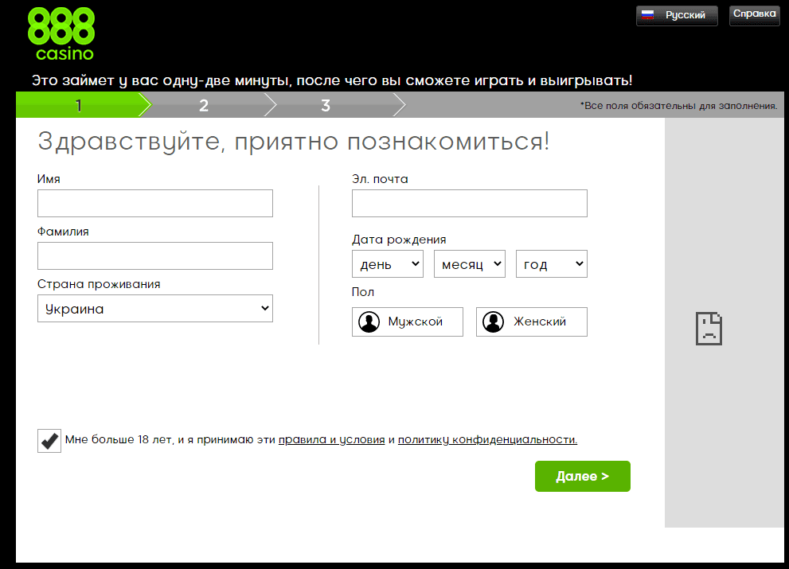This screenshot has width=789, height=569.
Task: Click the Russian flag language icon
Action: point(648,14)
